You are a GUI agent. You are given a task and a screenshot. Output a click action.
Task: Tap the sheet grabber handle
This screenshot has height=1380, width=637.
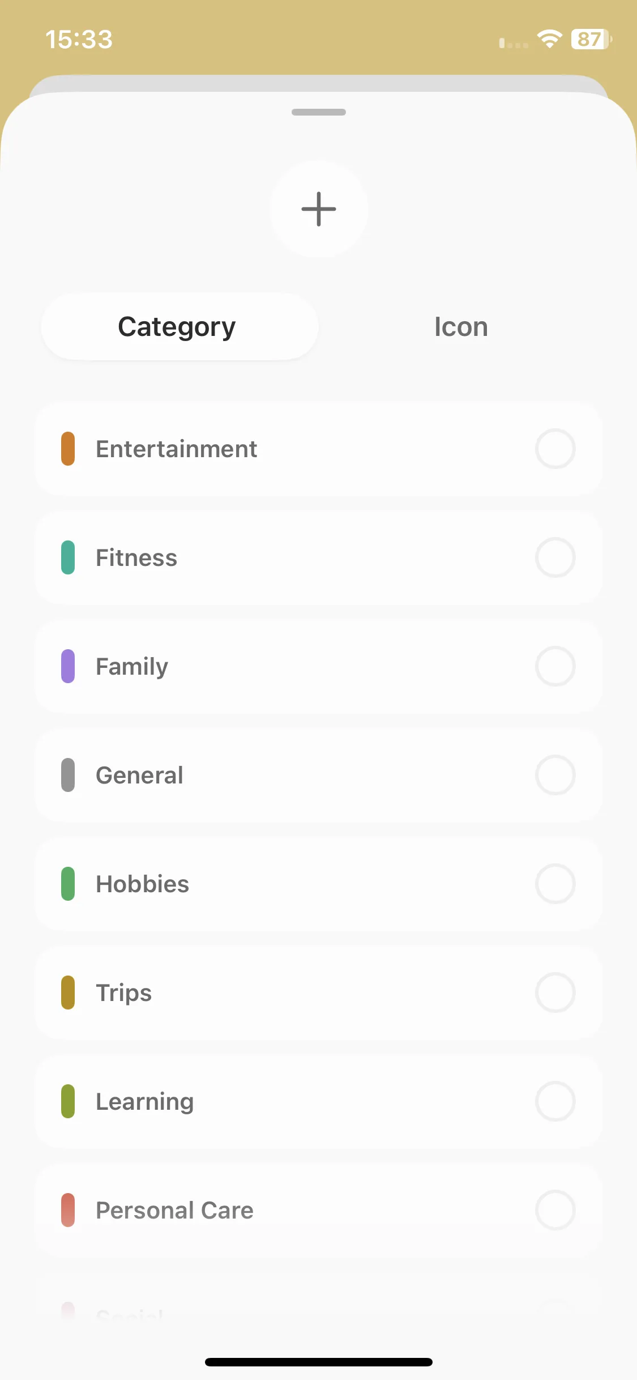(319, 112)
